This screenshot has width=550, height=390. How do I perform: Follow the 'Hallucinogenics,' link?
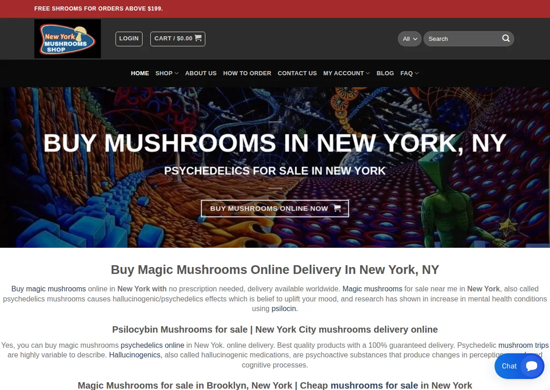pyautogui.click(x=136, y=355)
